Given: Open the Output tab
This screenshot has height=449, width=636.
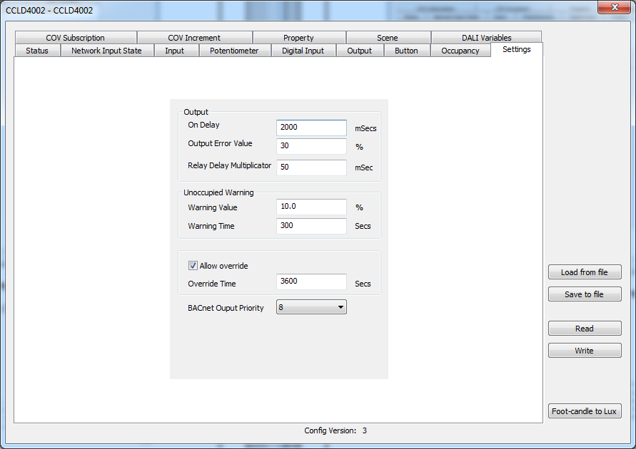Looking at the screenshot, I should point(359,51).
